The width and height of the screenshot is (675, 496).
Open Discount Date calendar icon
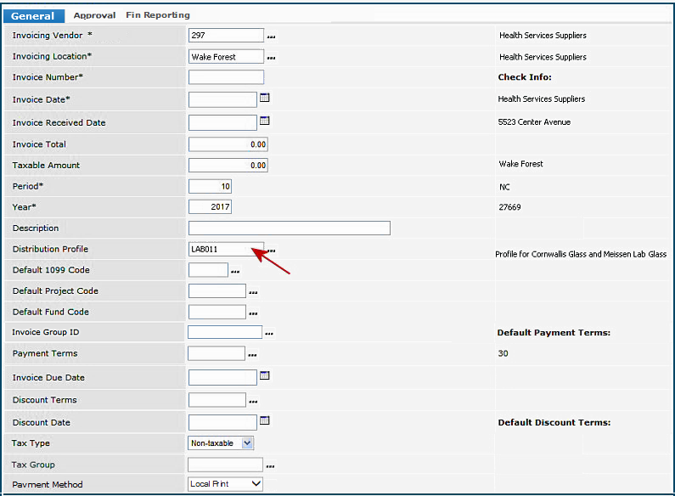tap(264, 421)
